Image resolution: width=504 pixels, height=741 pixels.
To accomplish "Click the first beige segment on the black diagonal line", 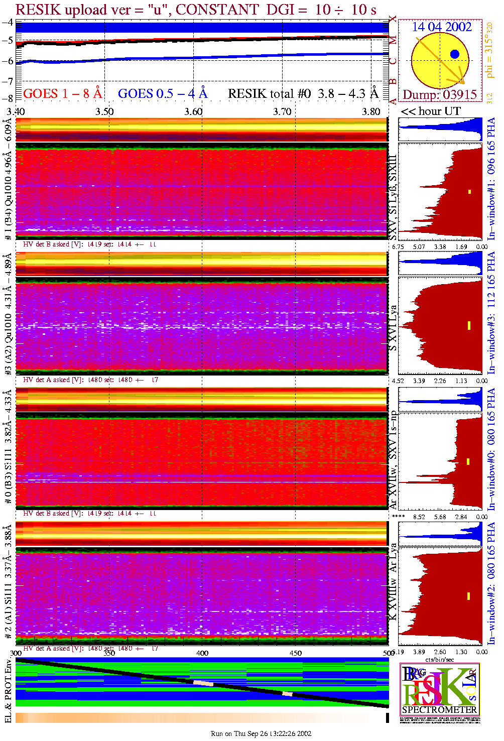I will 203,683.
